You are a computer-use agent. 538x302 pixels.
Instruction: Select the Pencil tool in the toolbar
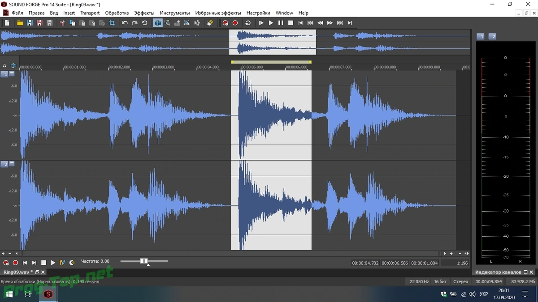[x=177, y=23]
